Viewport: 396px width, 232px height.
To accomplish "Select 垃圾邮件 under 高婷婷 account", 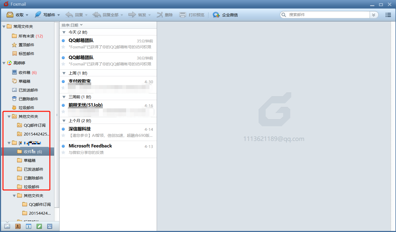I will pyautogui.click(x=26, y=108).
